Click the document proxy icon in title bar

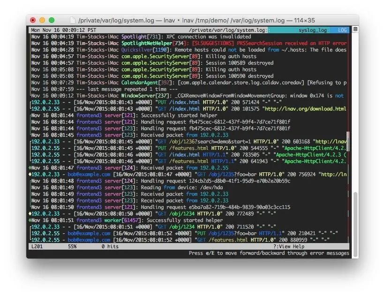(x=72, y=20)
